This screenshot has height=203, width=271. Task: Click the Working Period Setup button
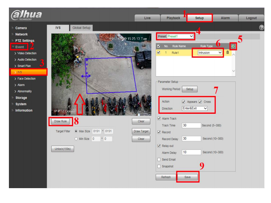coord(190,89)
